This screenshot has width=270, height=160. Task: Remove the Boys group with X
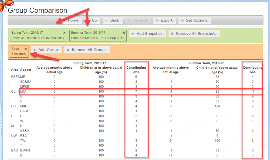[x=26, y=49]
